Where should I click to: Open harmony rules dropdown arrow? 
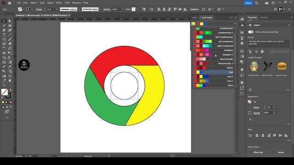[x=235, y=24]
